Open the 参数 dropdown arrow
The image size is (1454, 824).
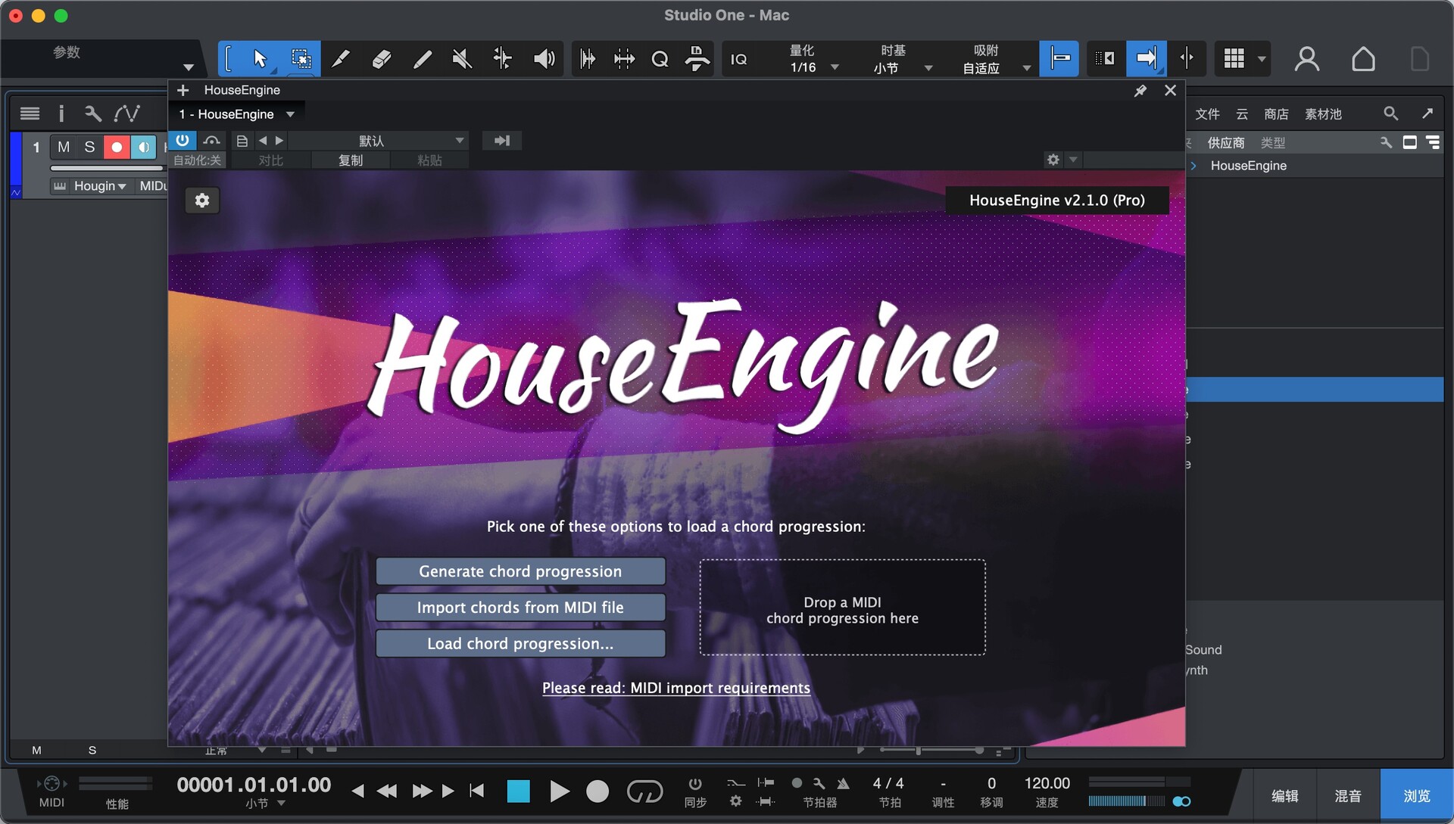tap(189, 67)
